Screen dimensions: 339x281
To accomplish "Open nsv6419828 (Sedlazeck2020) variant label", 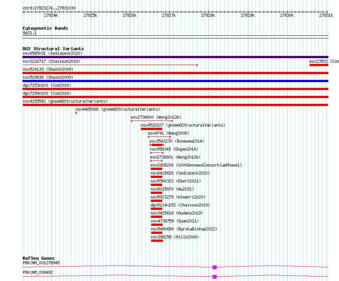I will [180, 173].
